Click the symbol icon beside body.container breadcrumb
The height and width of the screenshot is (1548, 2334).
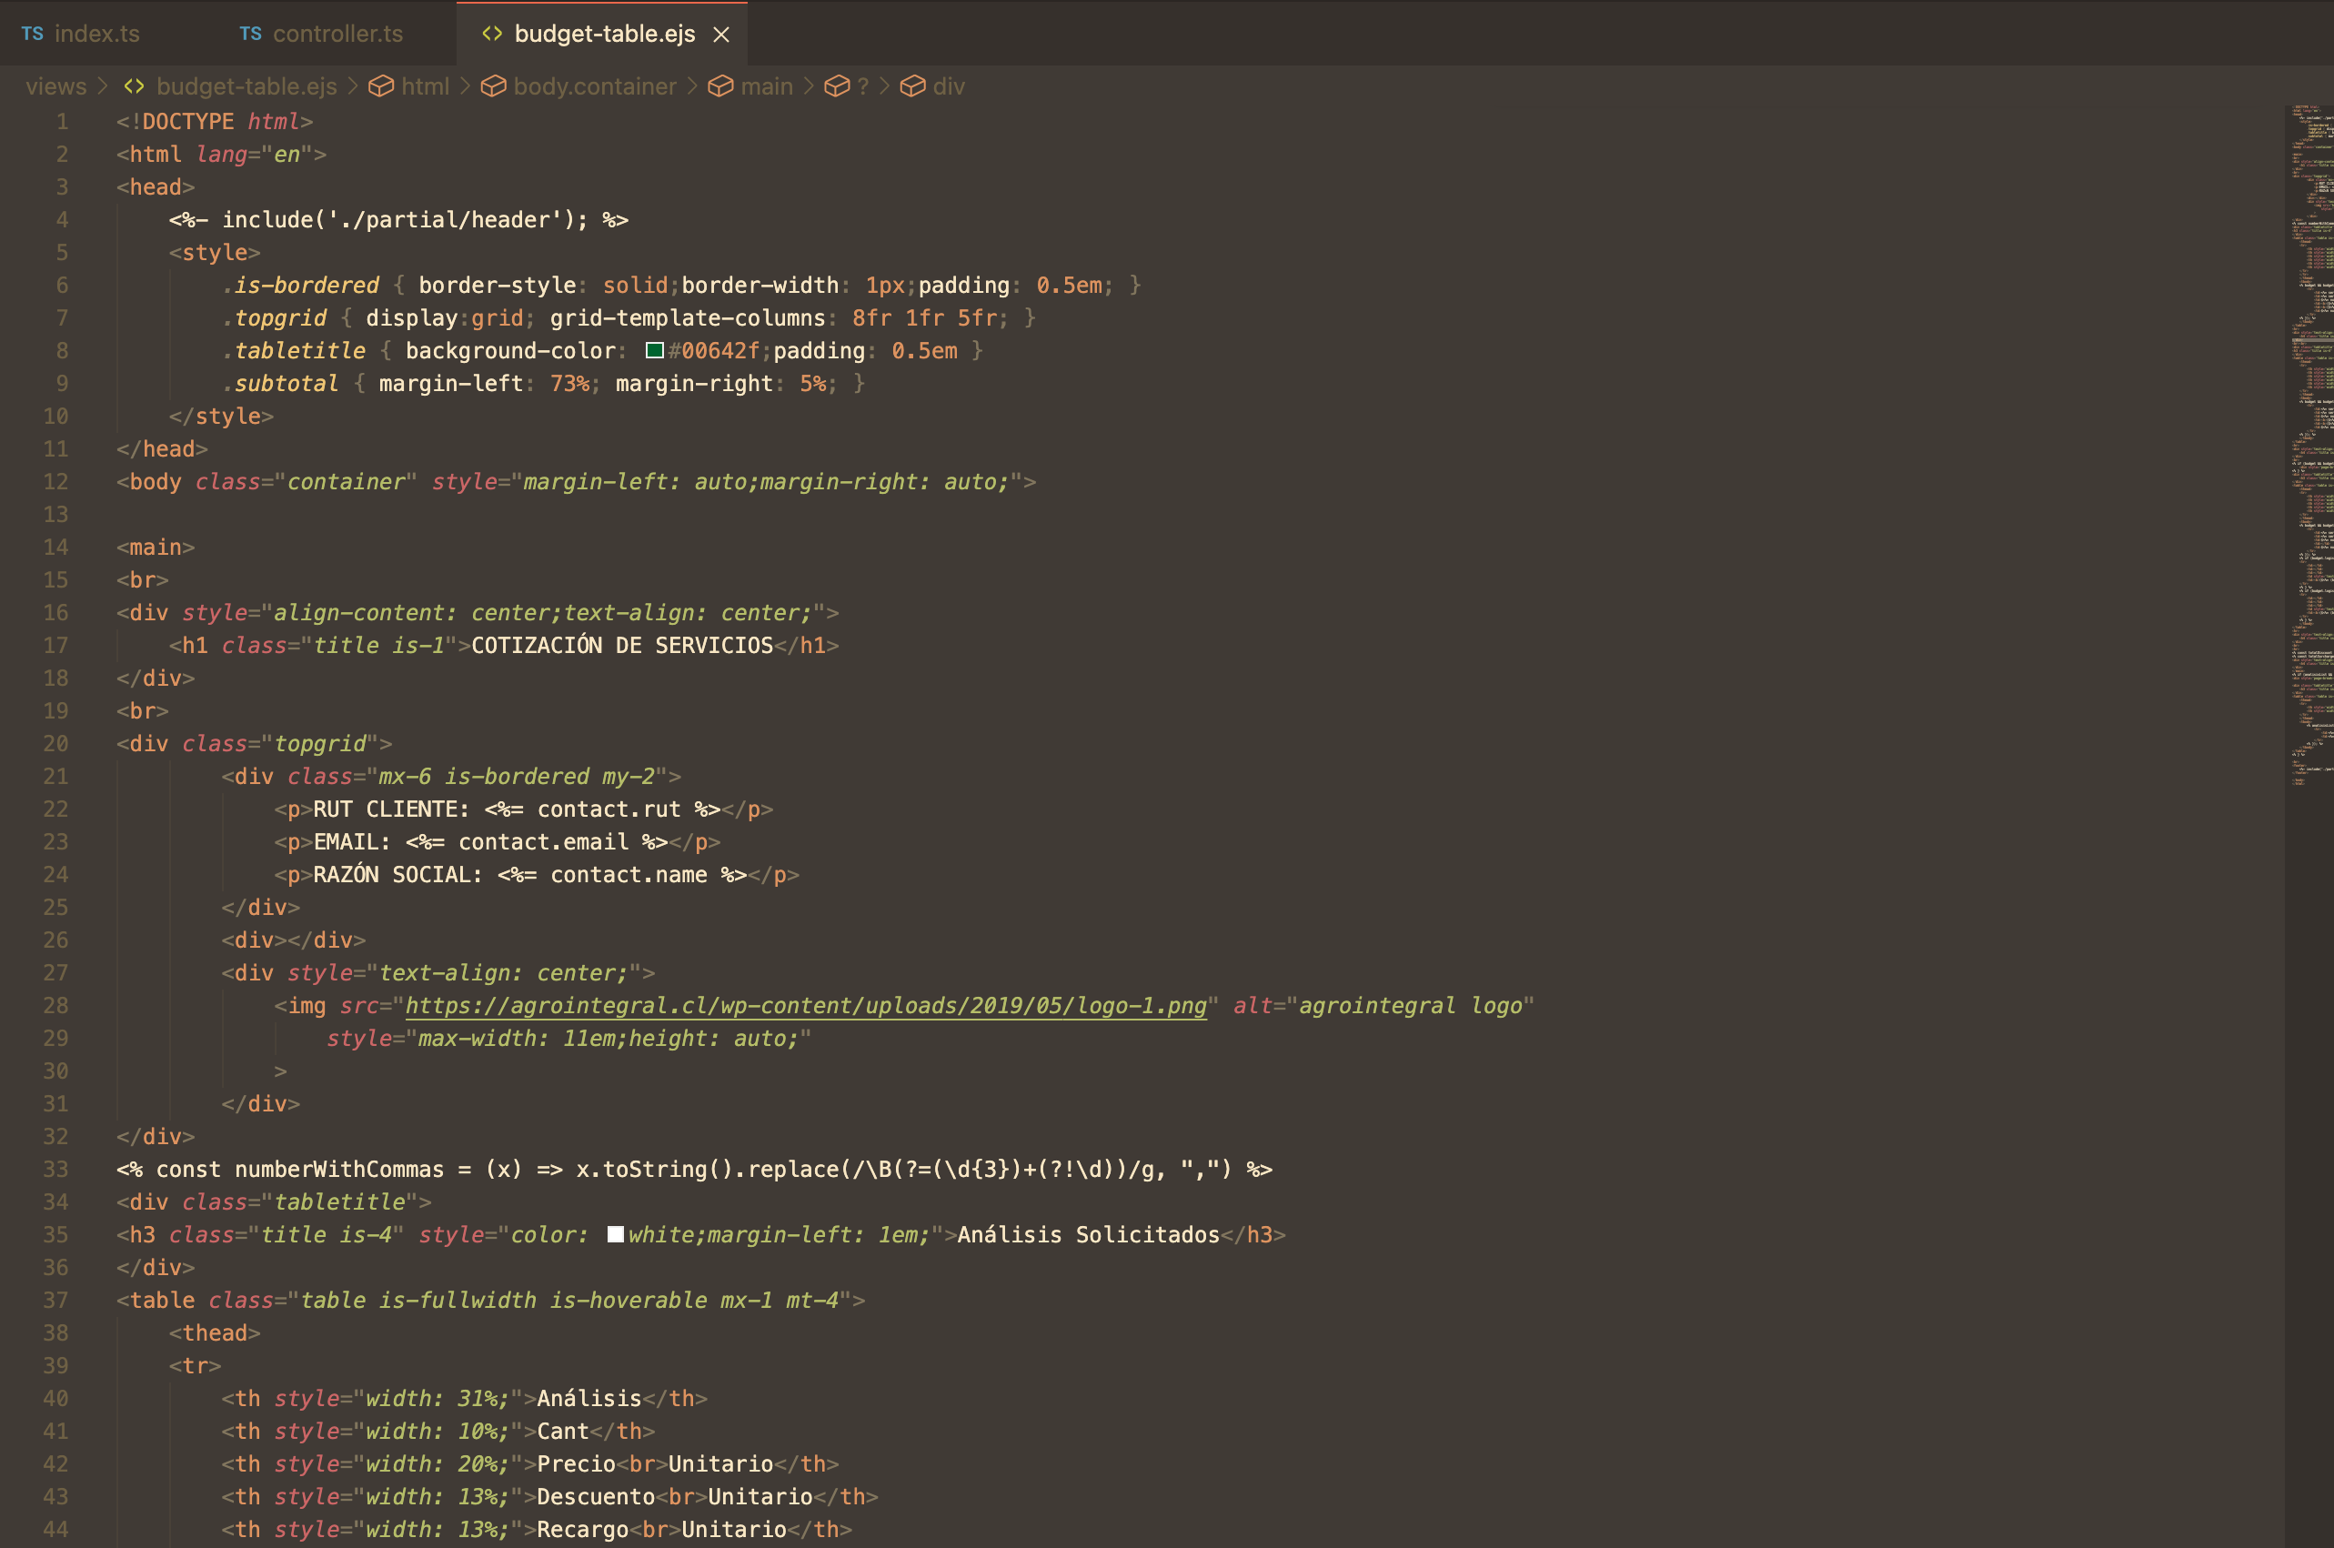pos(494,85)
